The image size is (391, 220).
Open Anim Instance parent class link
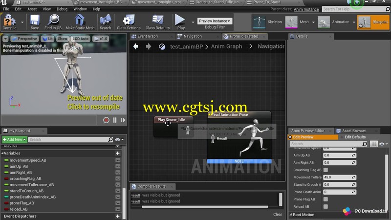pyautogui.click(x=306, y=9)
